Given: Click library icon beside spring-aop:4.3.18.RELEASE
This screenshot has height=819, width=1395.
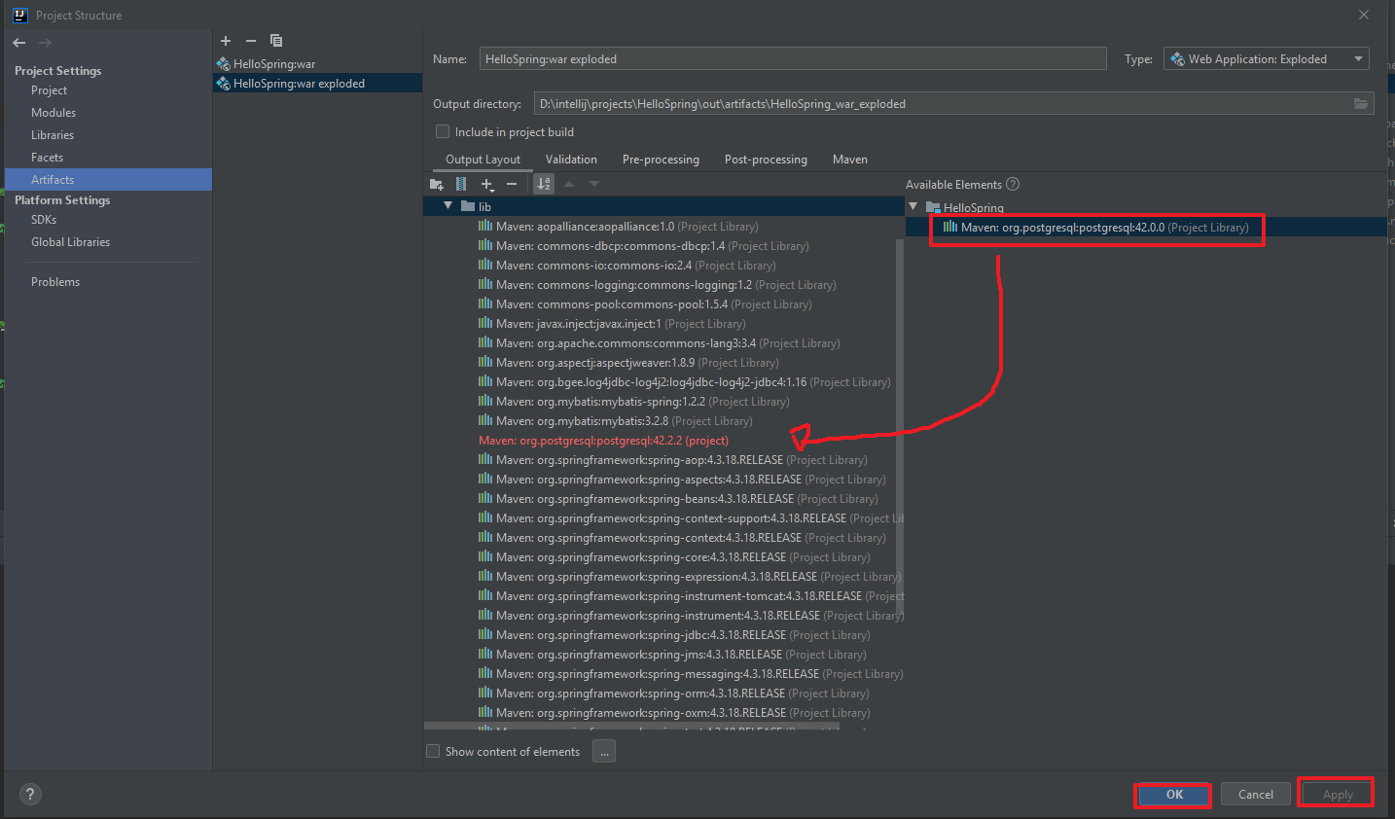Looking at the screenshot, I should pyautogui.click(x=485, y=459).
